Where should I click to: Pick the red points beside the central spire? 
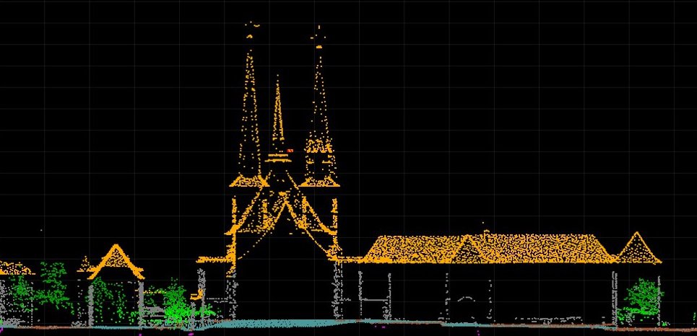click(x=290, y=151)
